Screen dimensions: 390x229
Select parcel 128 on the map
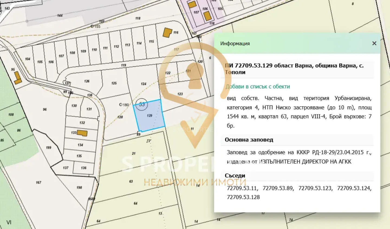[120, 117]
